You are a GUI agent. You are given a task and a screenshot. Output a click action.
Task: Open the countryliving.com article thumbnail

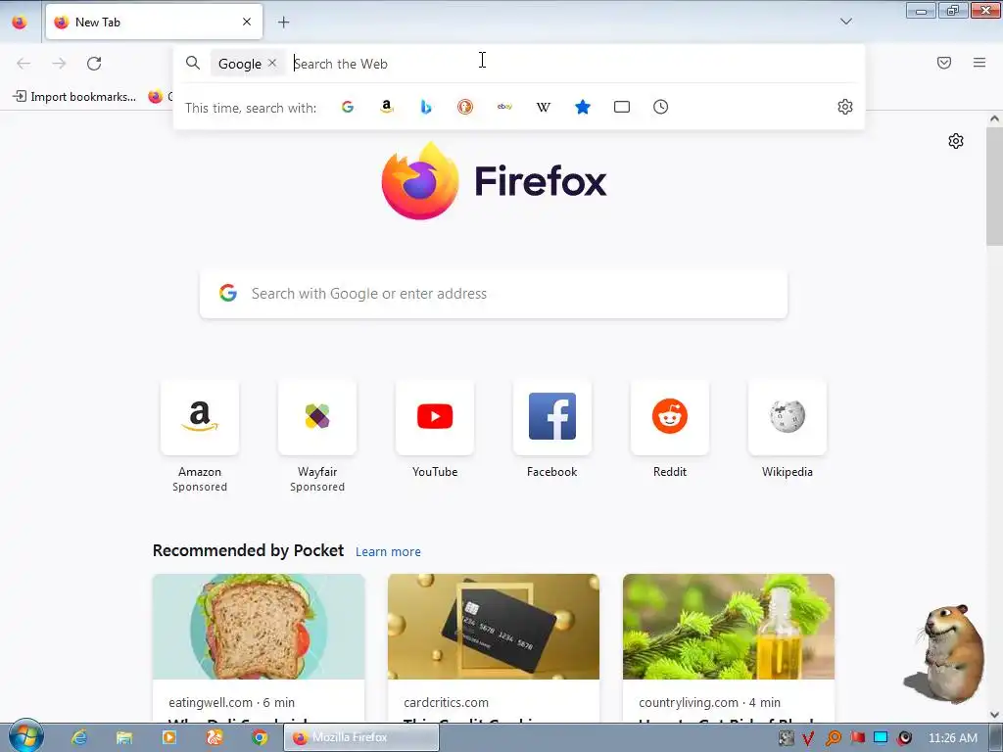point(729,626)
